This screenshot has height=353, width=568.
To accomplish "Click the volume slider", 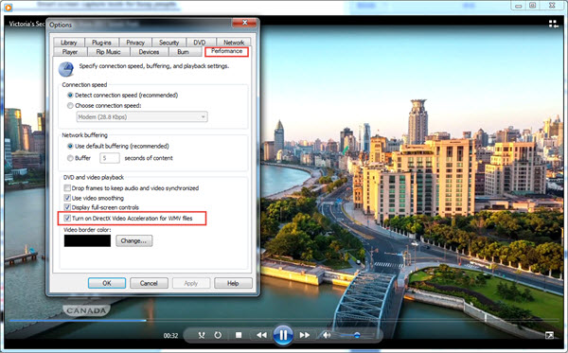I will (x=356, y=335).
